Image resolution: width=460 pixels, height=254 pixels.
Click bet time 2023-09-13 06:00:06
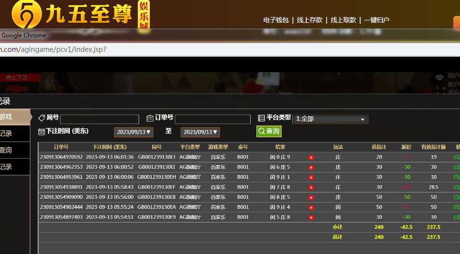pyautogui.click(x=110, y=177)
